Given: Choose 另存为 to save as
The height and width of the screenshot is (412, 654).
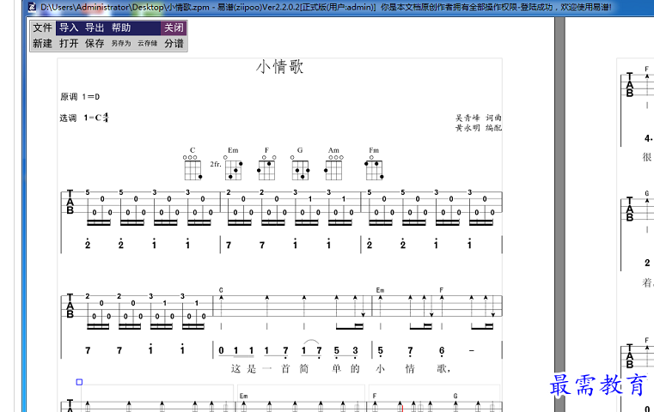Looking at the screenshot, I should point(121,43).
